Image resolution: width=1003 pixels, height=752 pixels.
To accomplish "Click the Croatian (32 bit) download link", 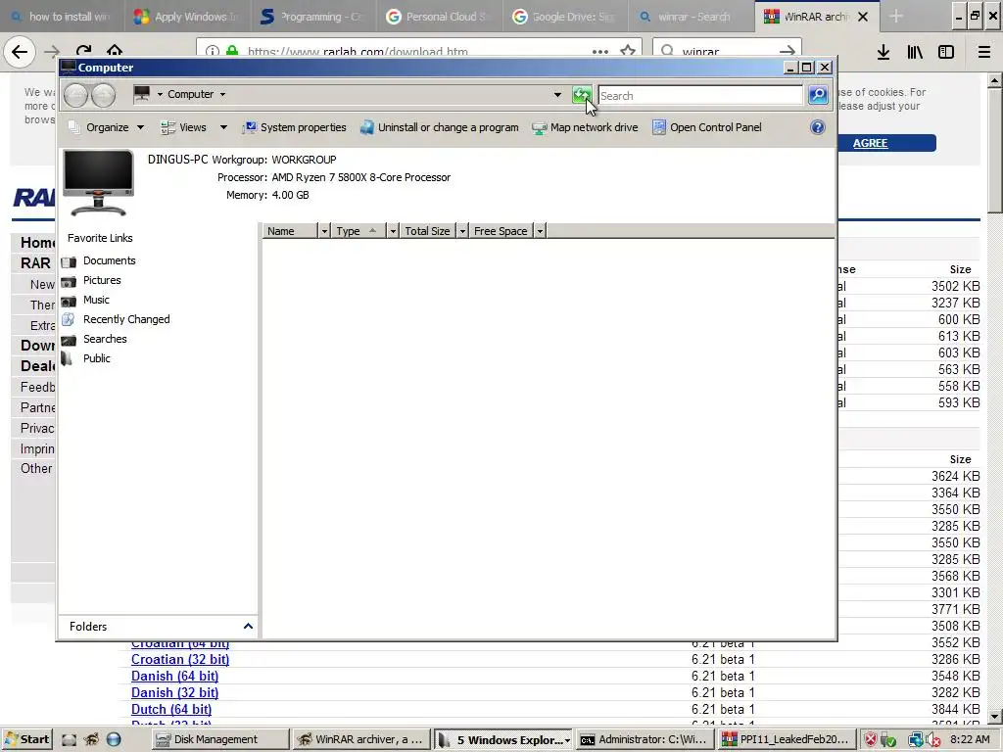I will (x=180, y=659).
